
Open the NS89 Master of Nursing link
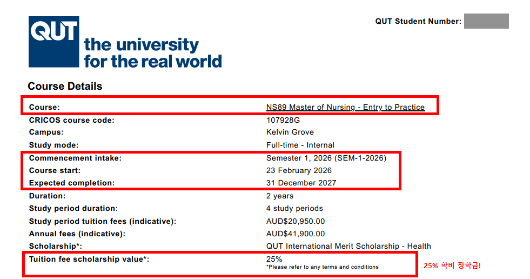345,107
